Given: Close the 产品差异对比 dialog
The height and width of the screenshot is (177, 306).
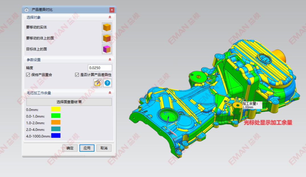Looking at the screenshot, I should click(x=112, y=10).
